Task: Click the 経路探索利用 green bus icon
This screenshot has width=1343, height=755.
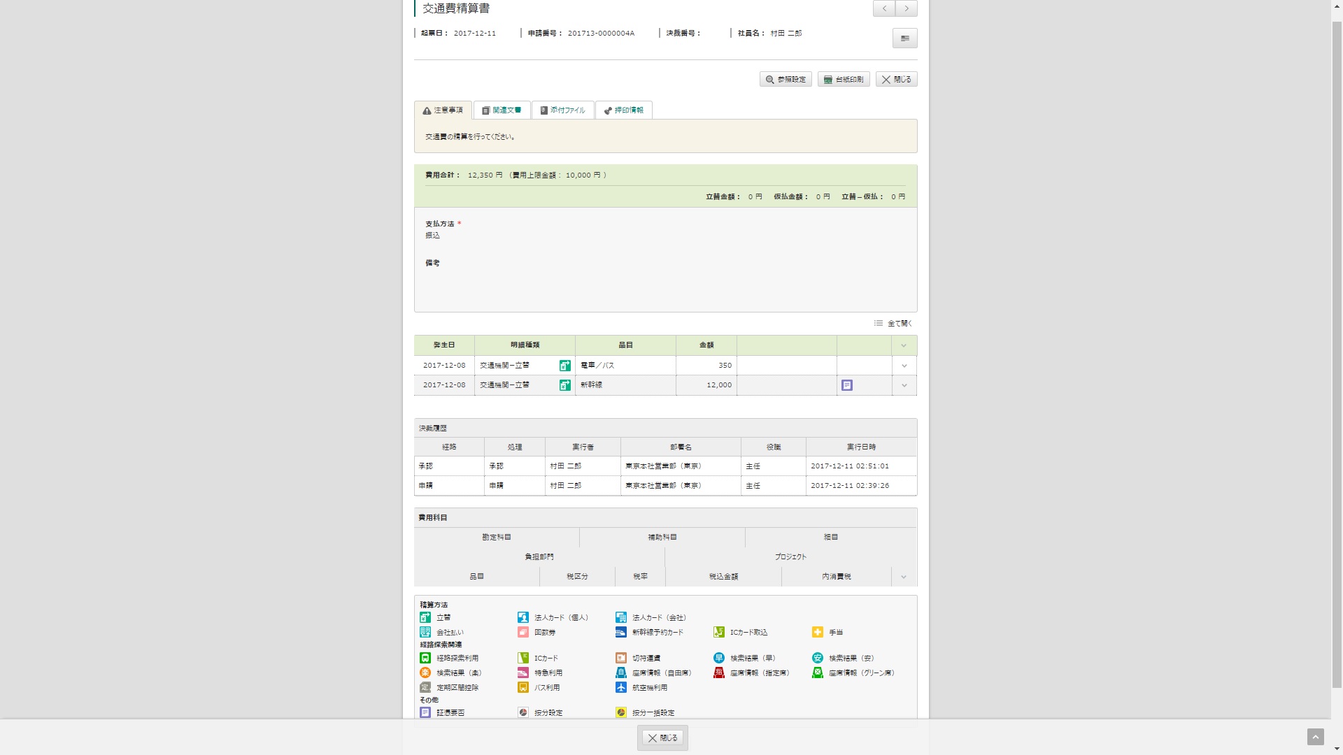Action: (x=425, y=658)
